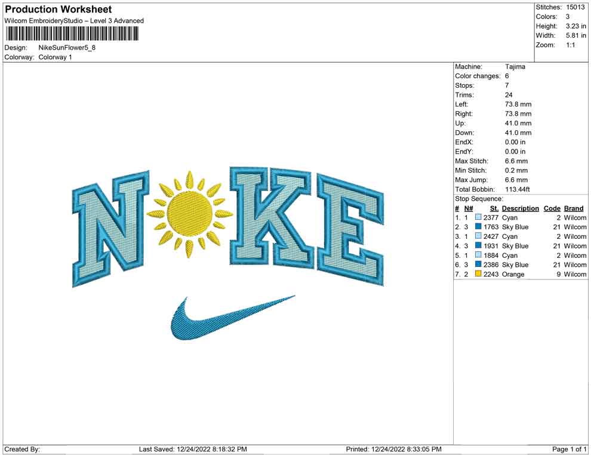Viewport: 591px width, 455px height.
Task: Click the Cyan swatch for stitch 2377
Action: [478, 217]
